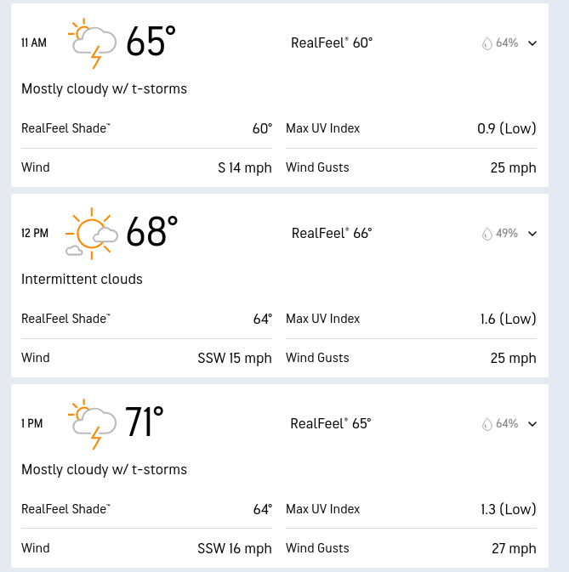
Task: Select the 11 AM time label
Action: [34, 42]
